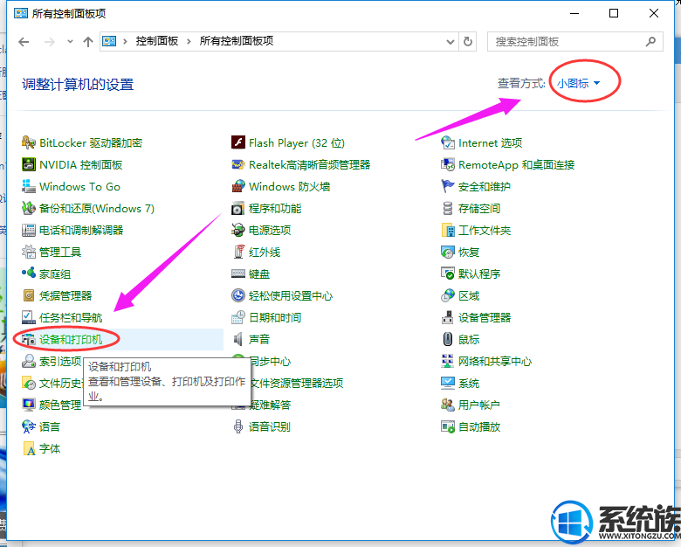The image size is (681, 547).
Task: Open the 日期和时间 clock icon
Action: [238, 317]
